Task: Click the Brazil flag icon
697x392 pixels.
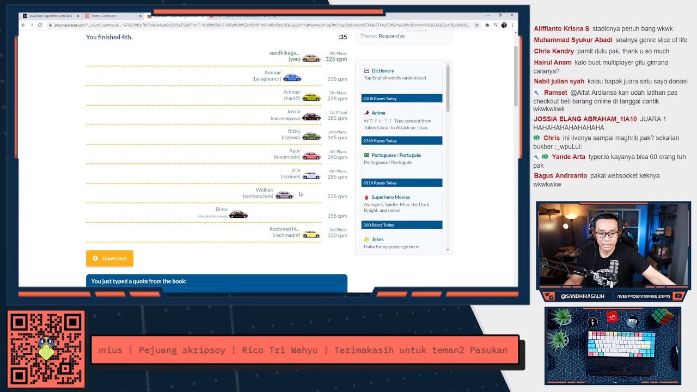Action: [x=366, y=155]
